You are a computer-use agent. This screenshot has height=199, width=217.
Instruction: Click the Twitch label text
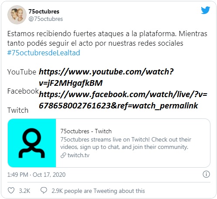coord(18,110)
